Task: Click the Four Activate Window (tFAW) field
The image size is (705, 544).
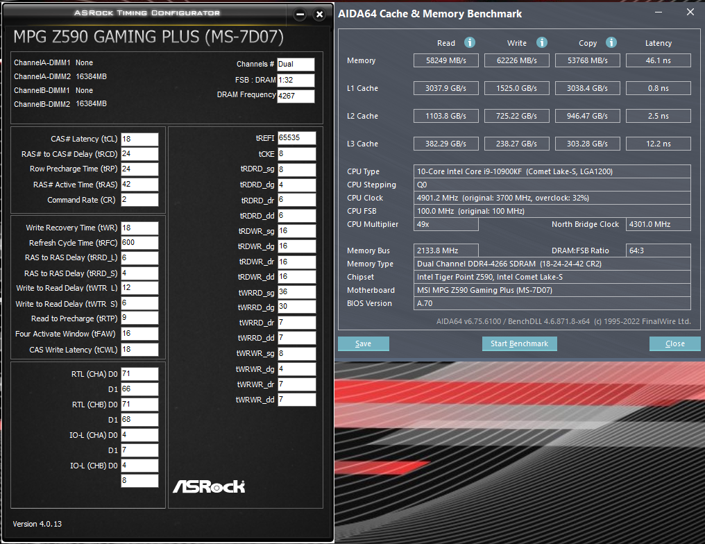Action: (x=140, y=334)
